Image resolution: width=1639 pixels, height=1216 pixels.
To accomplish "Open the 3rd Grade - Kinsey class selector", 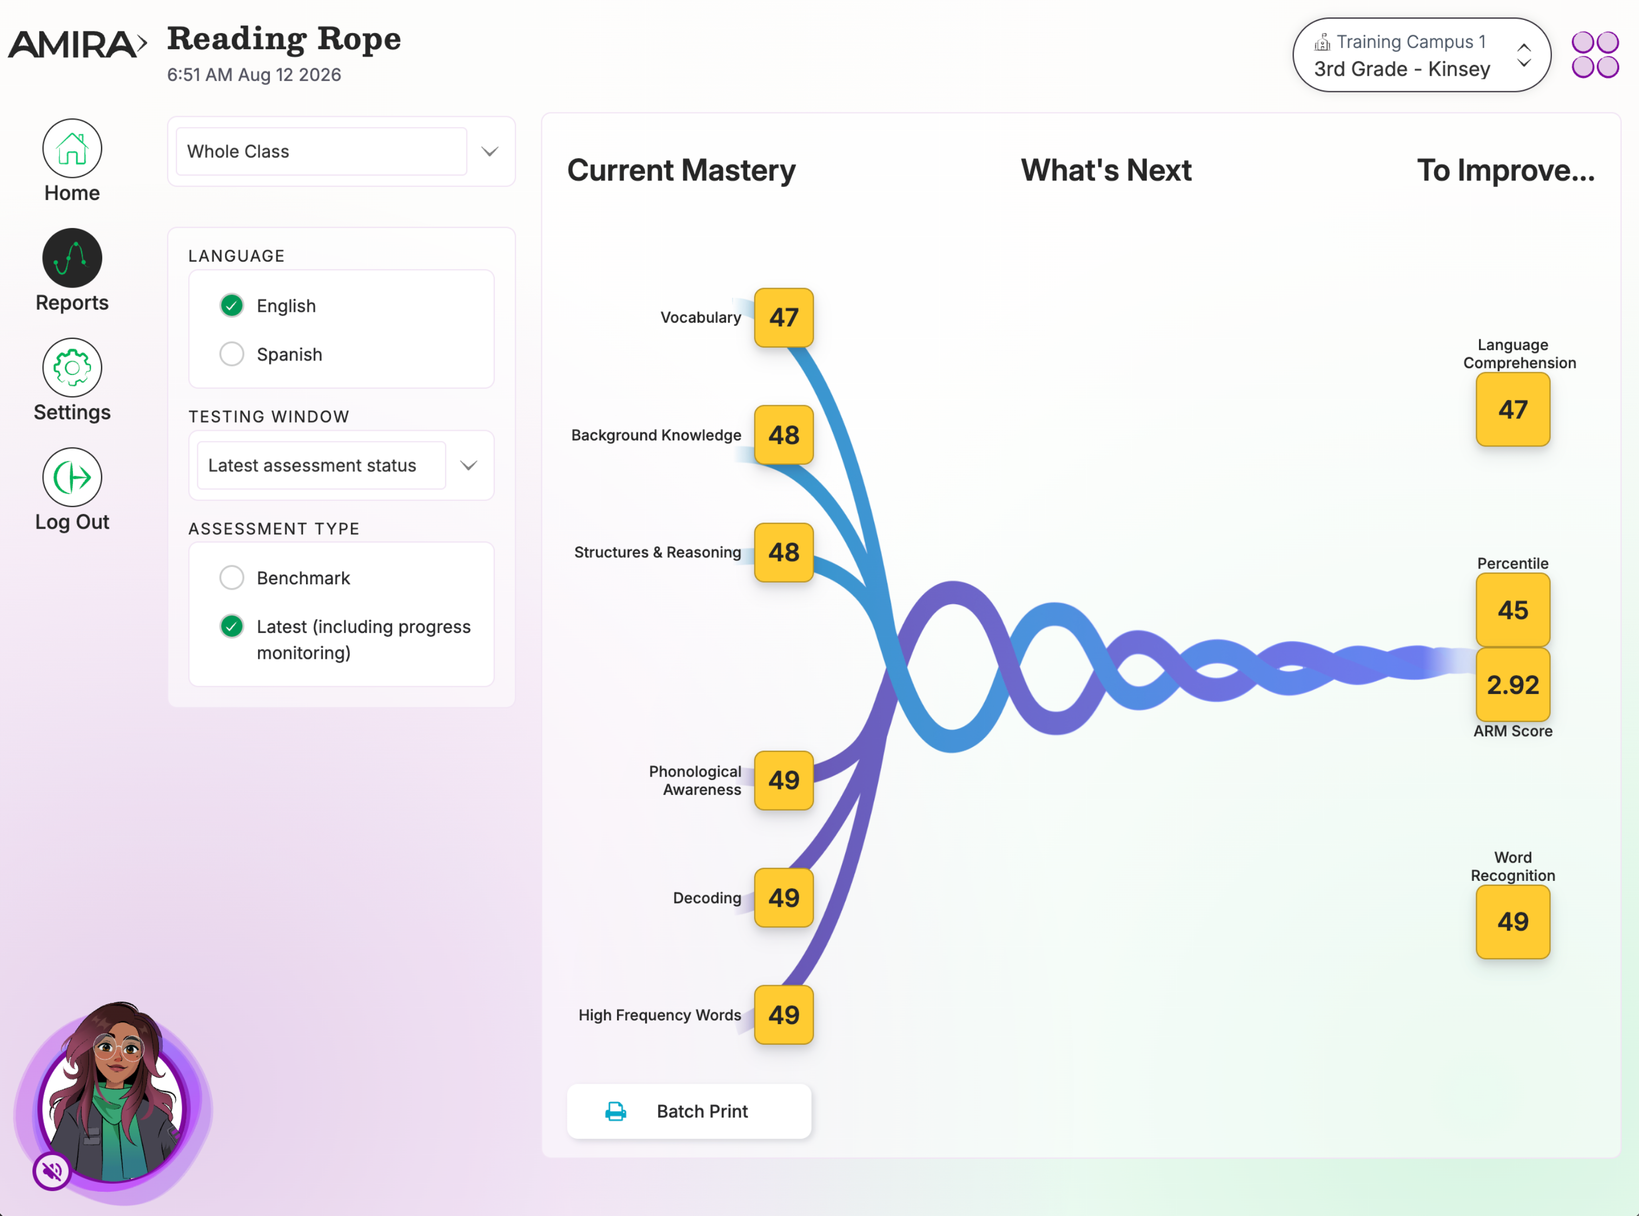I will pos(1421,55).
